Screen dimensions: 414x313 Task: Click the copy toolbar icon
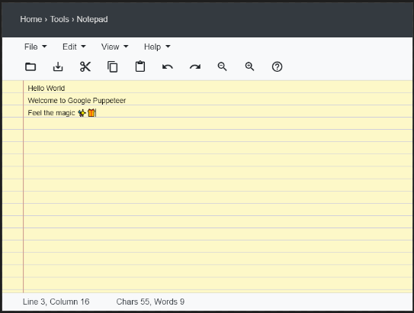[x=113, y=66]
